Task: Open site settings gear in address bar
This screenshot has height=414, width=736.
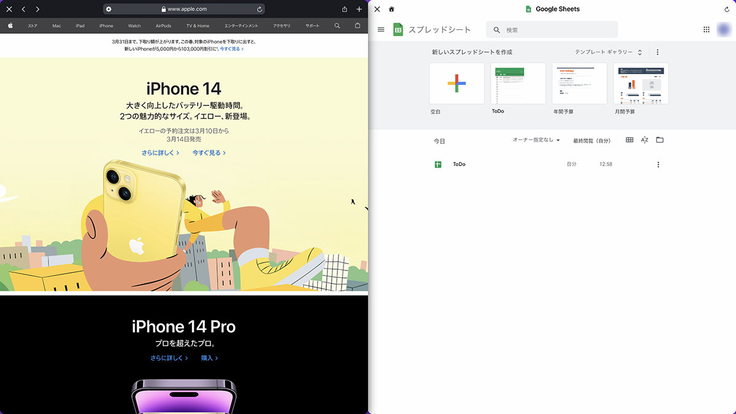Action: click(x=109, y=9)
